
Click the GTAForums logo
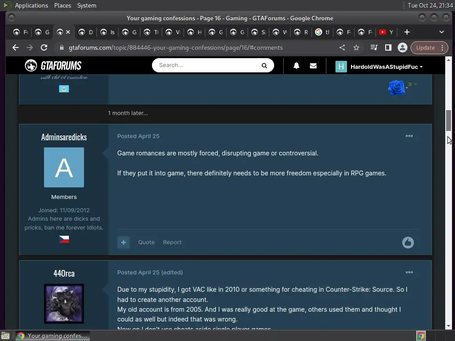(x=53, y=66)
